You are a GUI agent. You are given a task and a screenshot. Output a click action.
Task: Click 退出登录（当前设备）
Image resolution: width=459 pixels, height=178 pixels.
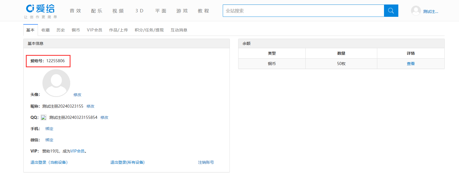(49, 162)
